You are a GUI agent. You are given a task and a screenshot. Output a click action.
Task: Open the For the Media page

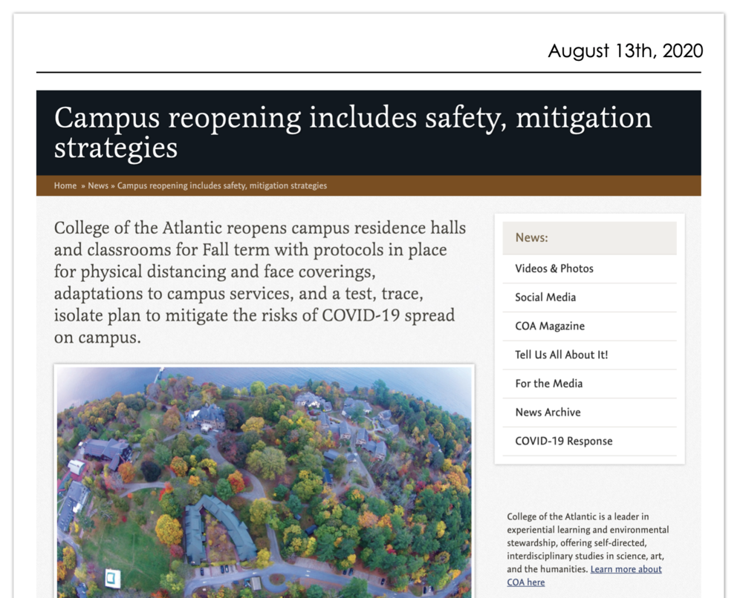point(548,384)
